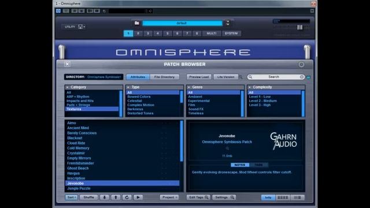
Task: Select part tab 8
Action: click(x=197, y=34)
